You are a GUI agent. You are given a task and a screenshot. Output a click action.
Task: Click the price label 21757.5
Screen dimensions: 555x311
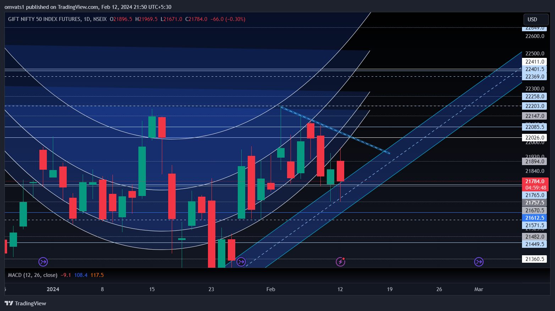(x=534, y=203)
